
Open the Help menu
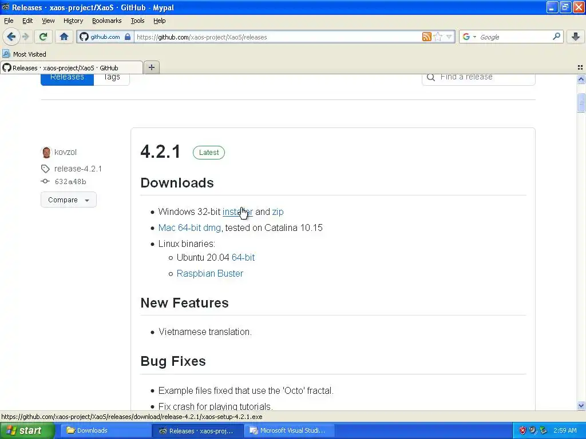pos(159,21)
